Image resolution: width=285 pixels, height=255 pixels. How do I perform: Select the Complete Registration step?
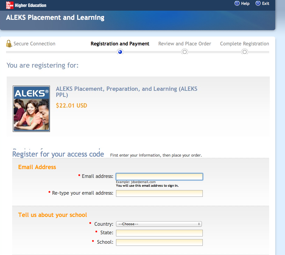(245, 44)
